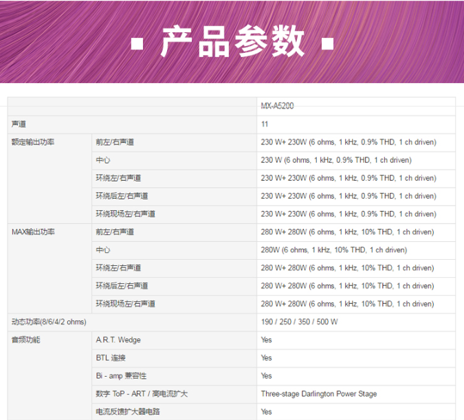Select the 190 / 250 / 350 / 500 W value
Viewport: 464px width, 420px height.
(x=299, y=322)
